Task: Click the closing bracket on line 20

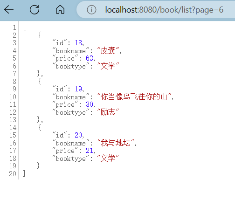Action: 24,173
